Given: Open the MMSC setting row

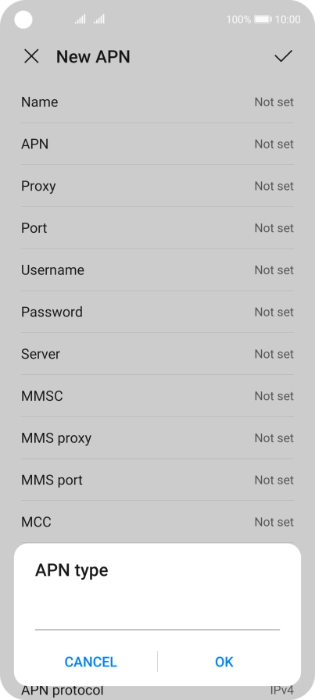Looking at the screenshot, I should pos(157,396).
